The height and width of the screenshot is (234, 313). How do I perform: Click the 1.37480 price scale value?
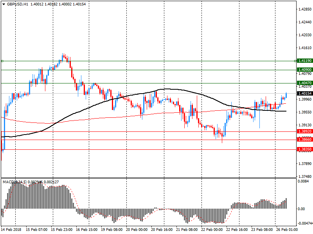tap(305, 177)
